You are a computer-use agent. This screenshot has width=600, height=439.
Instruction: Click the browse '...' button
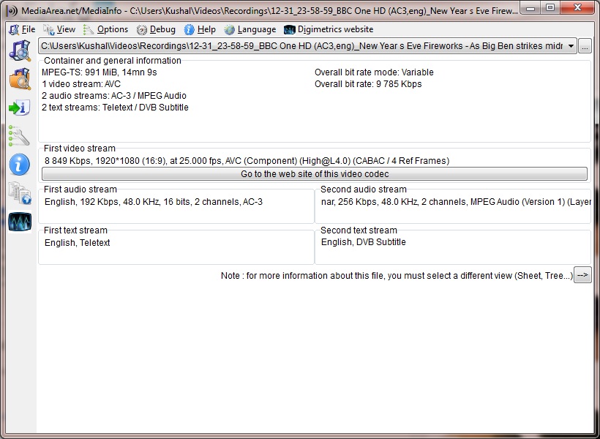click(x=585, y=46)
